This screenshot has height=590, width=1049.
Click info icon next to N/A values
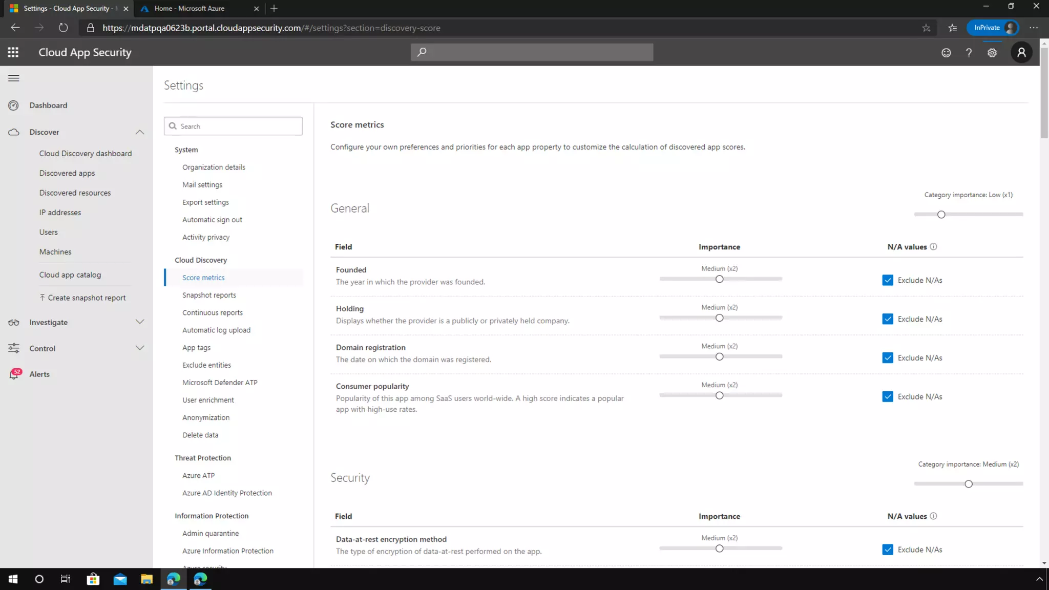[x=933, y=247]
